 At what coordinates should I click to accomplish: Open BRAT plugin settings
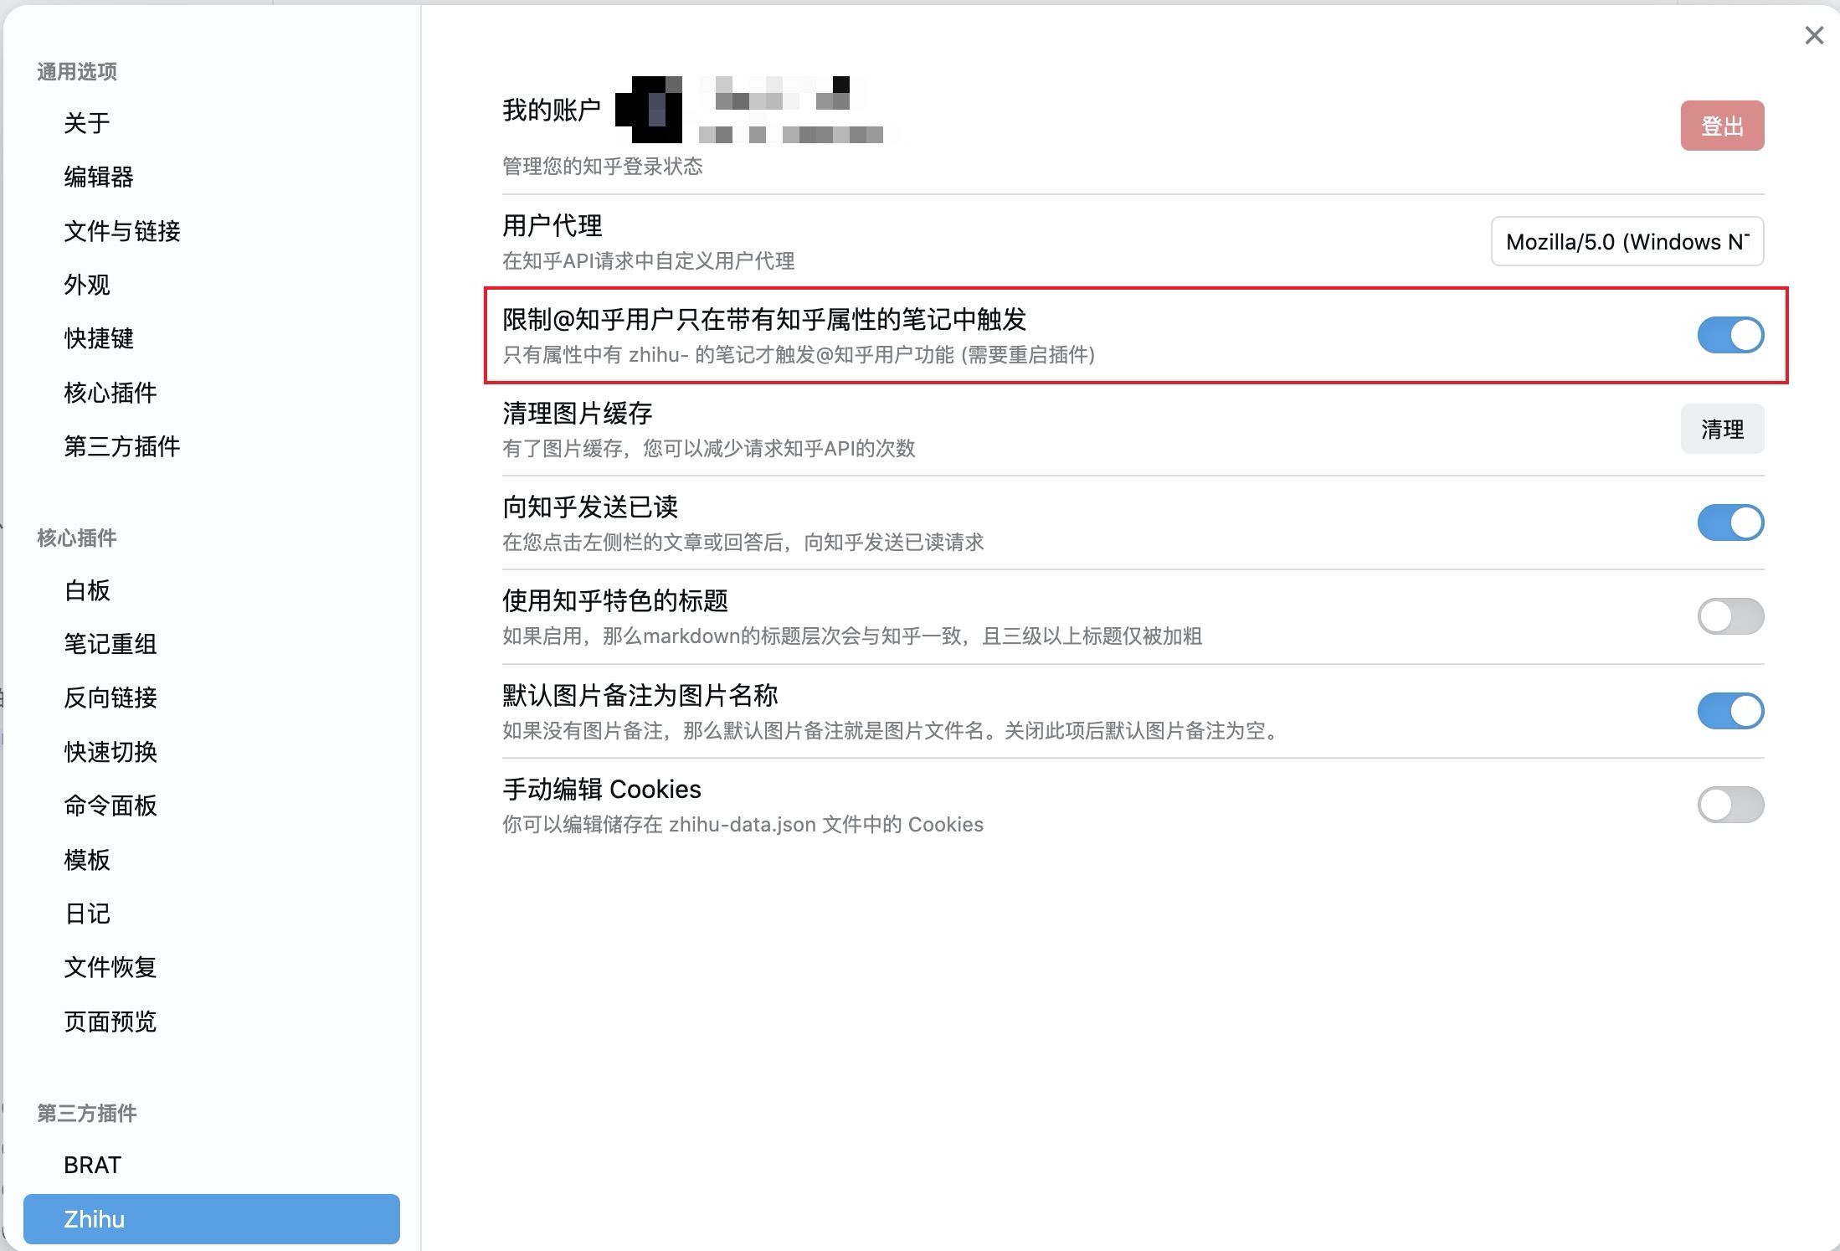point(91,1164)
